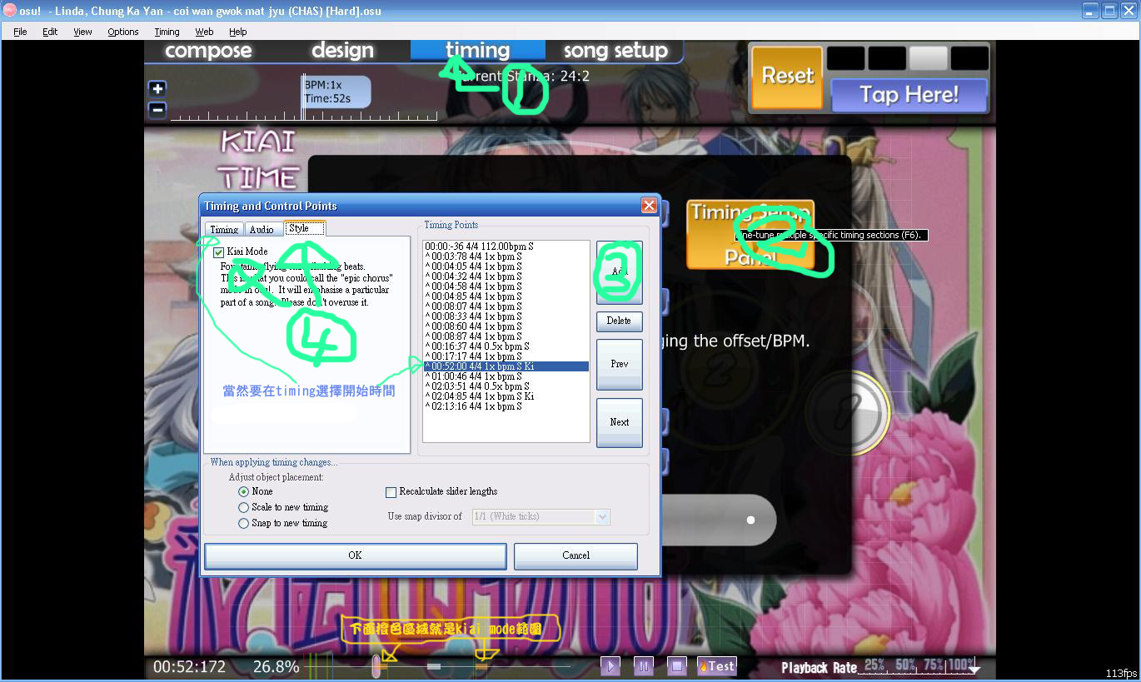Select timing point 00:04:85
Image resolution: width=1141 pixels, height=682 pixels.
pos(506,296)
